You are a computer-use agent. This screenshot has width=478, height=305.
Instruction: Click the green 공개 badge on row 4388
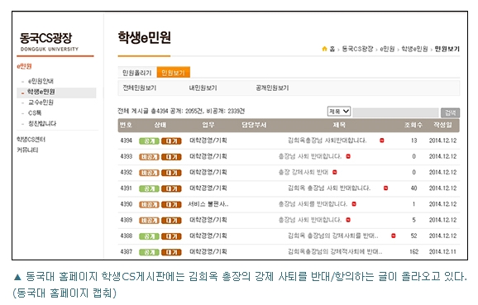coord(149,236)
